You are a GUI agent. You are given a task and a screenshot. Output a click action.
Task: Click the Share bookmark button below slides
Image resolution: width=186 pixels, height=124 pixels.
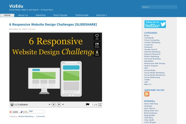[19, 112]
